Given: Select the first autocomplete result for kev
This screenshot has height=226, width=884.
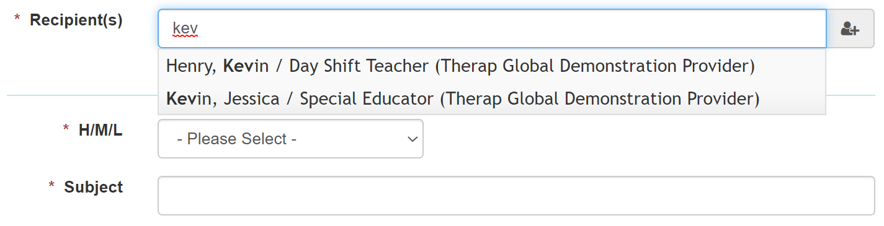Looking at the screenshot, I should (492, 66).
